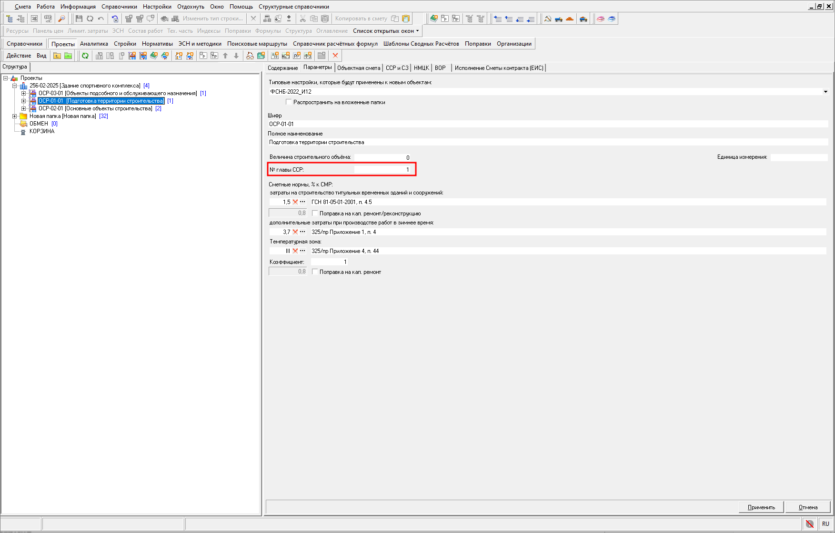Tick the 'Поправка на кап. ремонт' checkbox
Image resolution: width=835 pixels, height=533 pixels.
click(315, 272)
